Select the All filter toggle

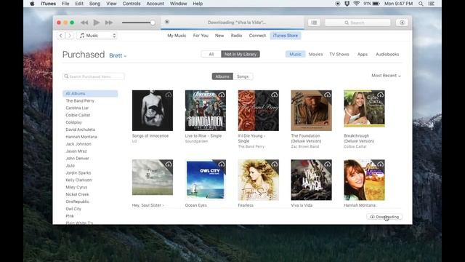[211, 54]
